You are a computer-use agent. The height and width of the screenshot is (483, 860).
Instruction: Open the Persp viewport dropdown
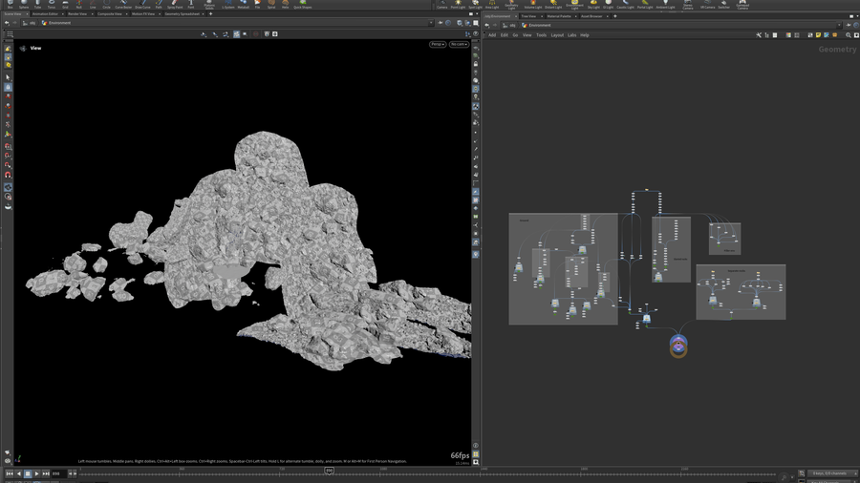pos(437,44)
